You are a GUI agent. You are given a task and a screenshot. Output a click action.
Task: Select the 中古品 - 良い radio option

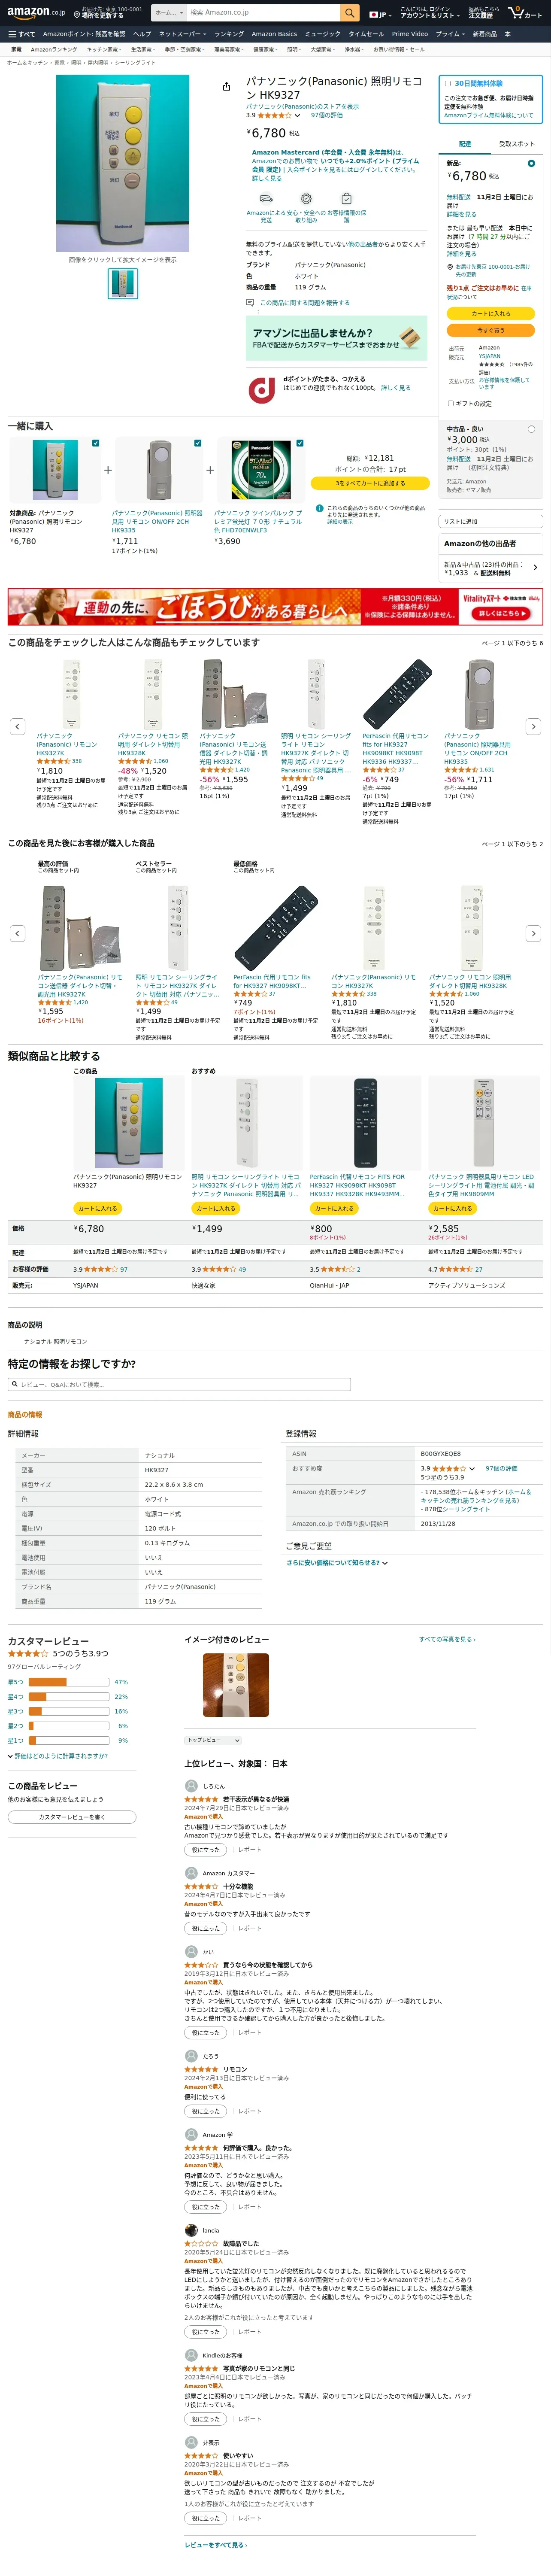coord(531,429)
